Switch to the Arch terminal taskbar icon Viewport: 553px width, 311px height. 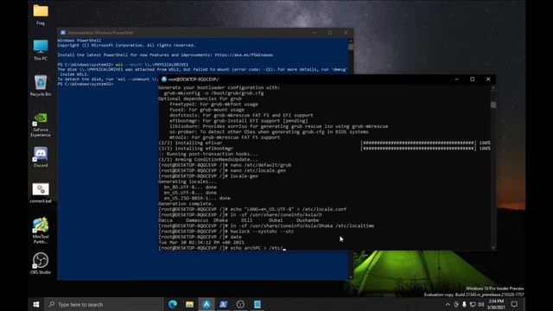[207, 304]
